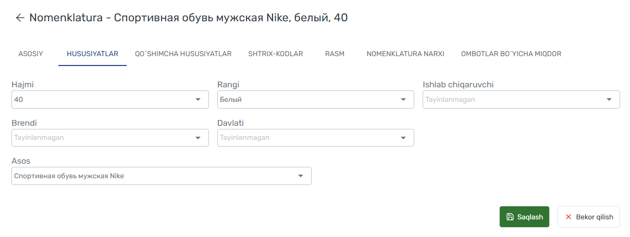
Task: Open the QO`SHIMCHA HUSUSIYATLAR tab
Action: (183, 54)
